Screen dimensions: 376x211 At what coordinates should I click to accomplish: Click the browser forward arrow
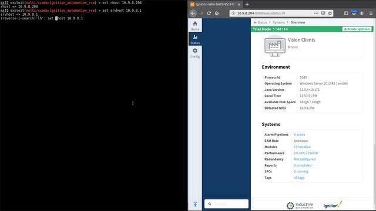coord(201,13)
